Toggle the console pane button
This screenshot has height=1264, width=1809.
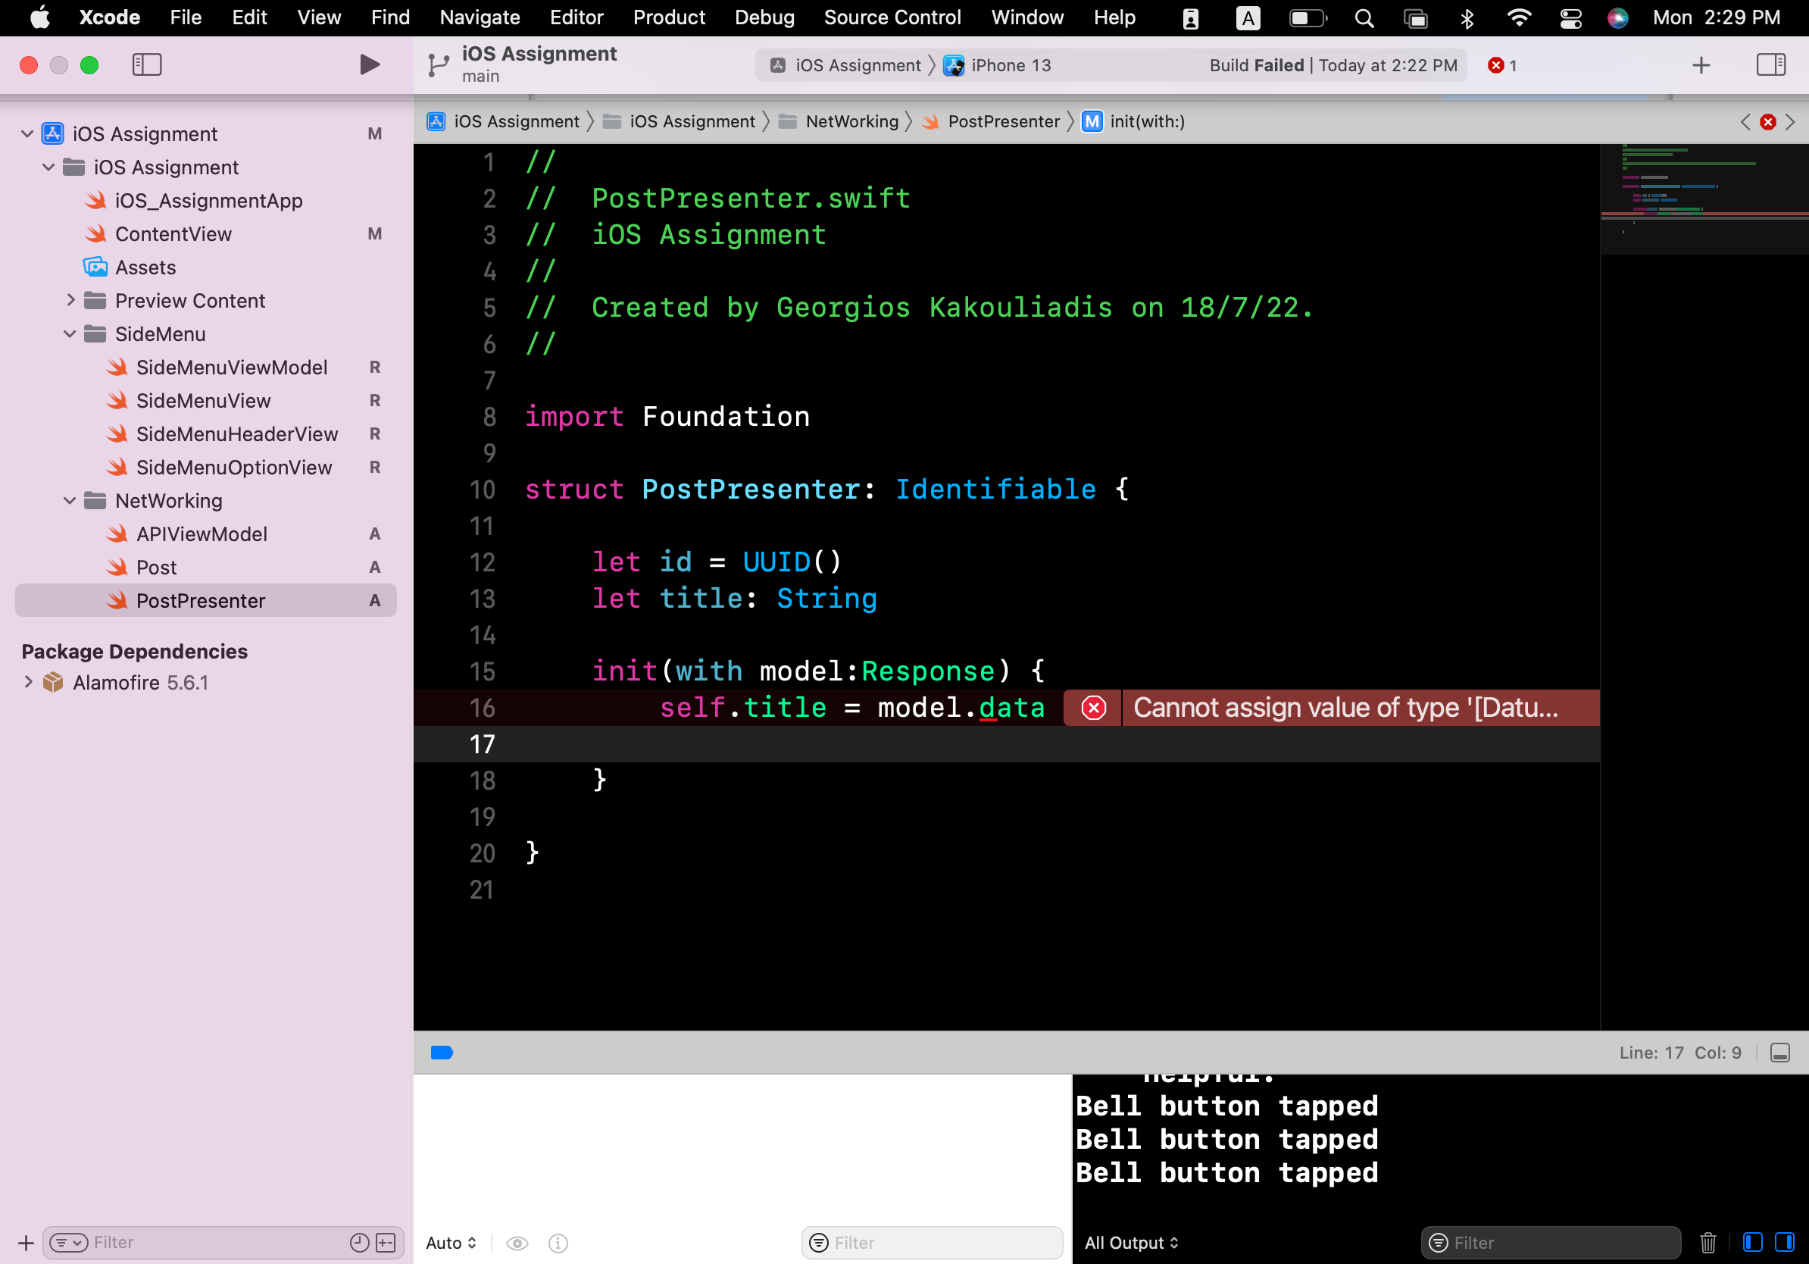[1785, 1243]
